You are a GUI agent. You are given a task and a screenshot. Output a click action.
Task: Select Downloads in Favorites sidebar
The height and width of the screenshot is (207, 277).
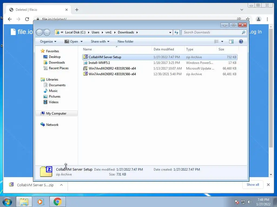(x=57, y=63)
